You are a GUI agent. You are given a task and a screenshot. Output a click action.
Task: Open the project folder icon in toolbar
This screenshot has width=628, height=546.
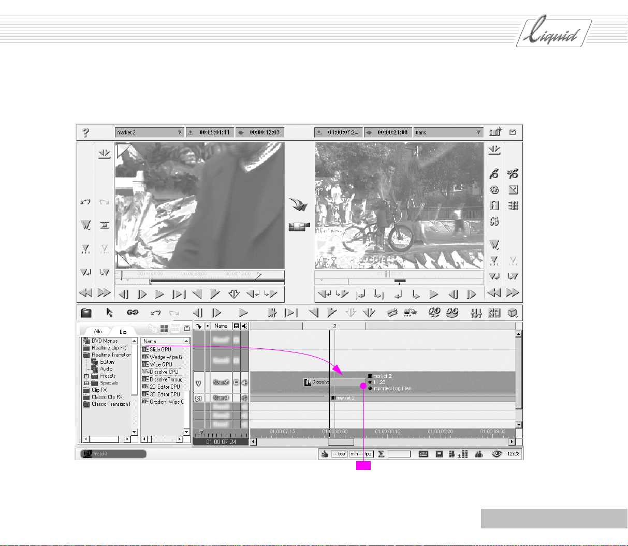tap(86, 313)
